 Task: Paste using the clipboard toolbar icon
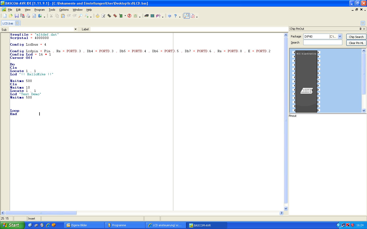(63, 16)
